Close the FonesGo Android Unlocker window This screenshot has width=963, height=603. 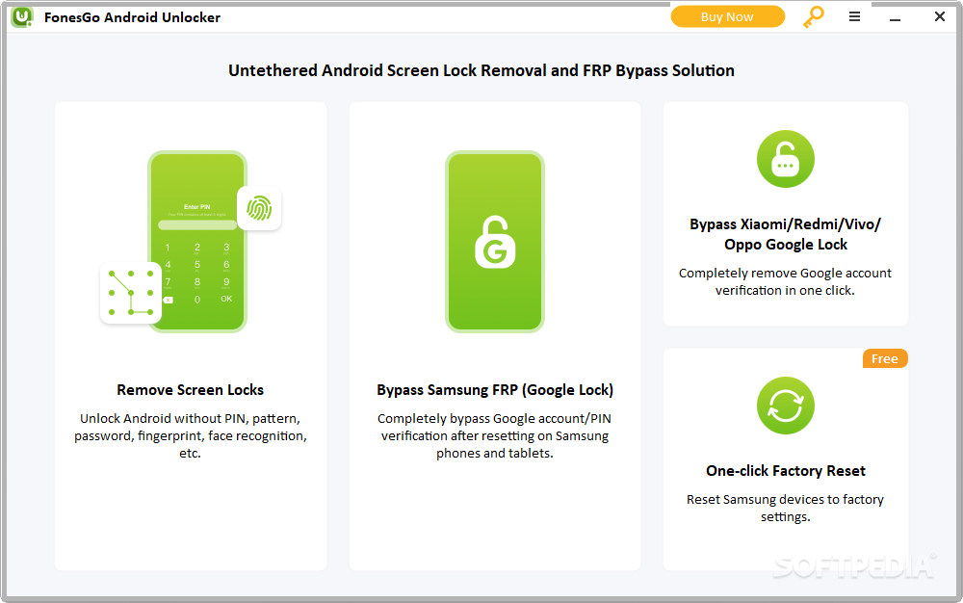coord(939,16)
